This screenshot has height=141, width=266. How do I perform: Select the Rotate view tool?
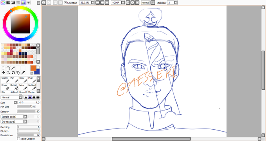(13, 73)
